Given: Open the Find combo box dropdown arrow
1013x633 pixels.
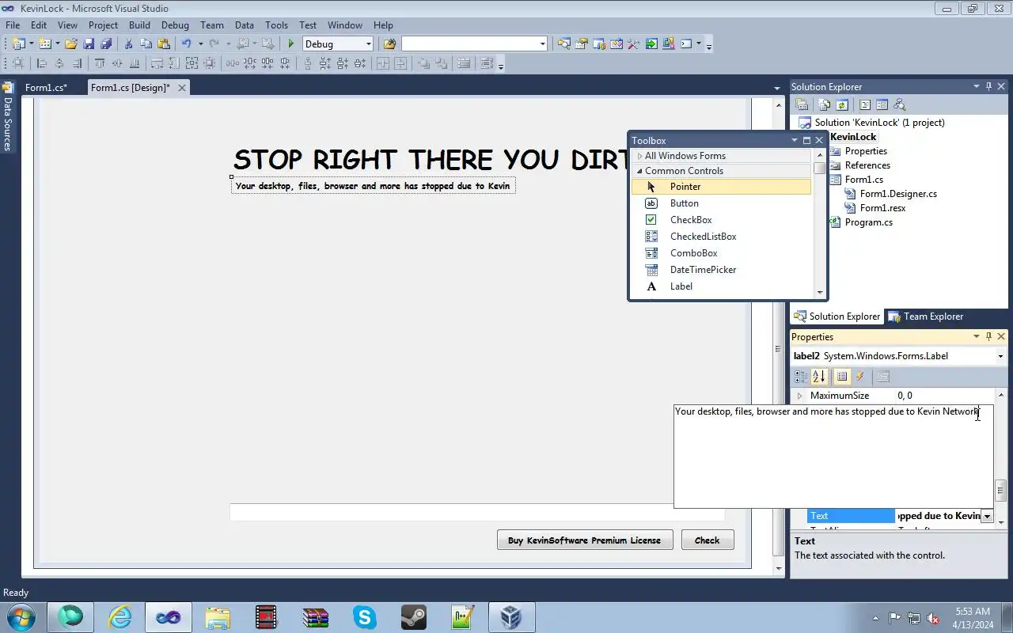Looking at the screenshot, I should tap(542, 44).
